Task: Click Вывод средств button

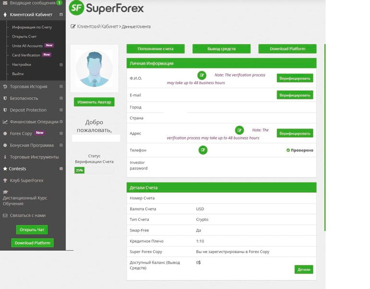Action: click(222, 49)
